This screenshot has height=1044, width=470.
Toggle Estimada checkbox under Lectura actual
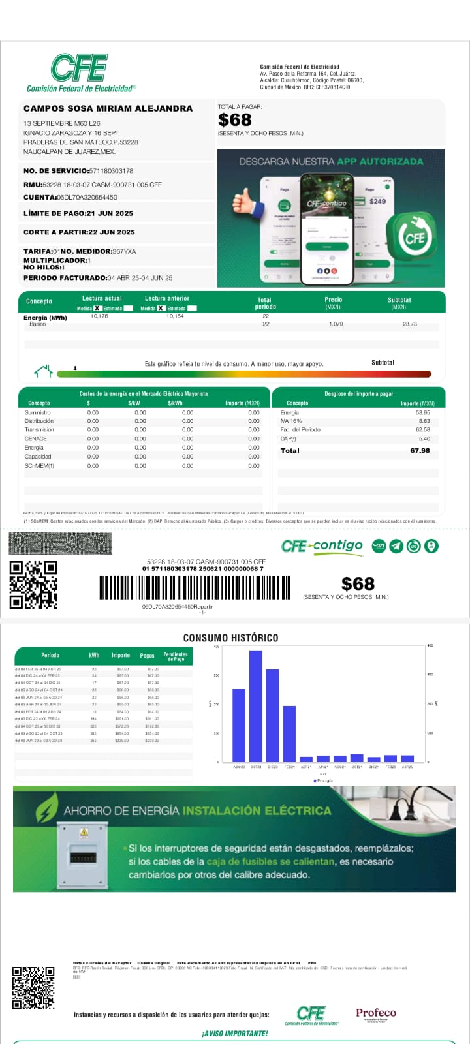pyautogui.click(x=128, y=308)
